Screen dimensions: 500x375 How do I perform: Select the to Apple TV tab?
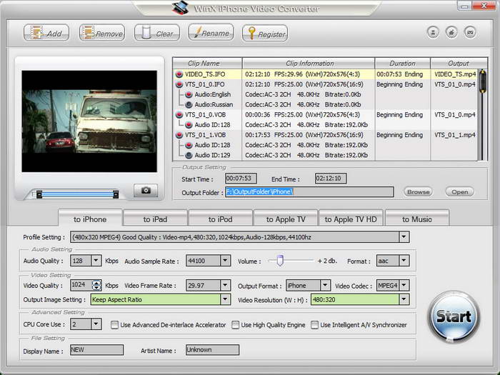pos(285,219)
